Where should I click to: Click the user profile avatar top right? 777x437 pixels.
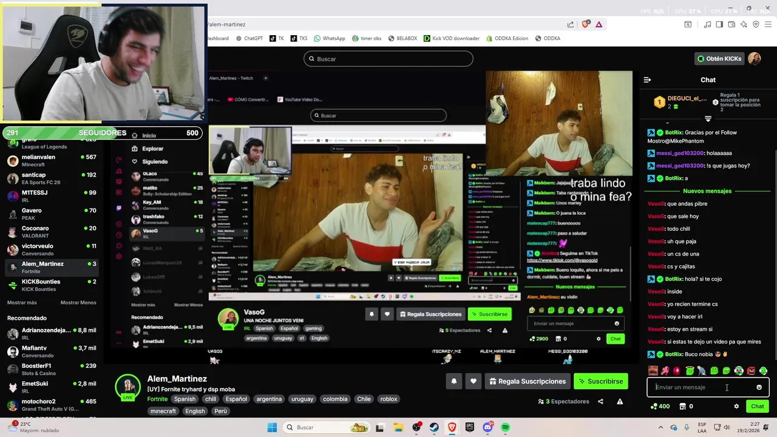pos(754,58)
